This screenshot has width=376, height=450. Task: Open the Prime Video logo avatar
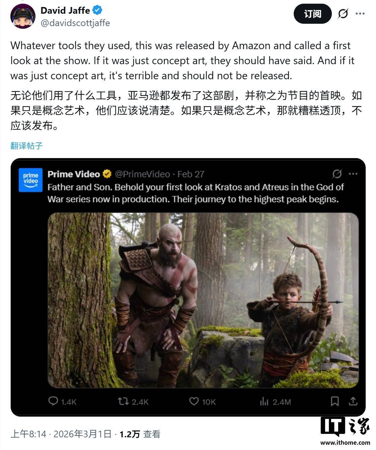point(30,180)
